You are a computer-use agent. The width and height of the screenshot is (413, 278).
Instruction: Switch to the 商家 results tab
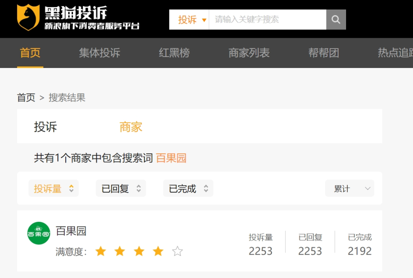(131, 127)
